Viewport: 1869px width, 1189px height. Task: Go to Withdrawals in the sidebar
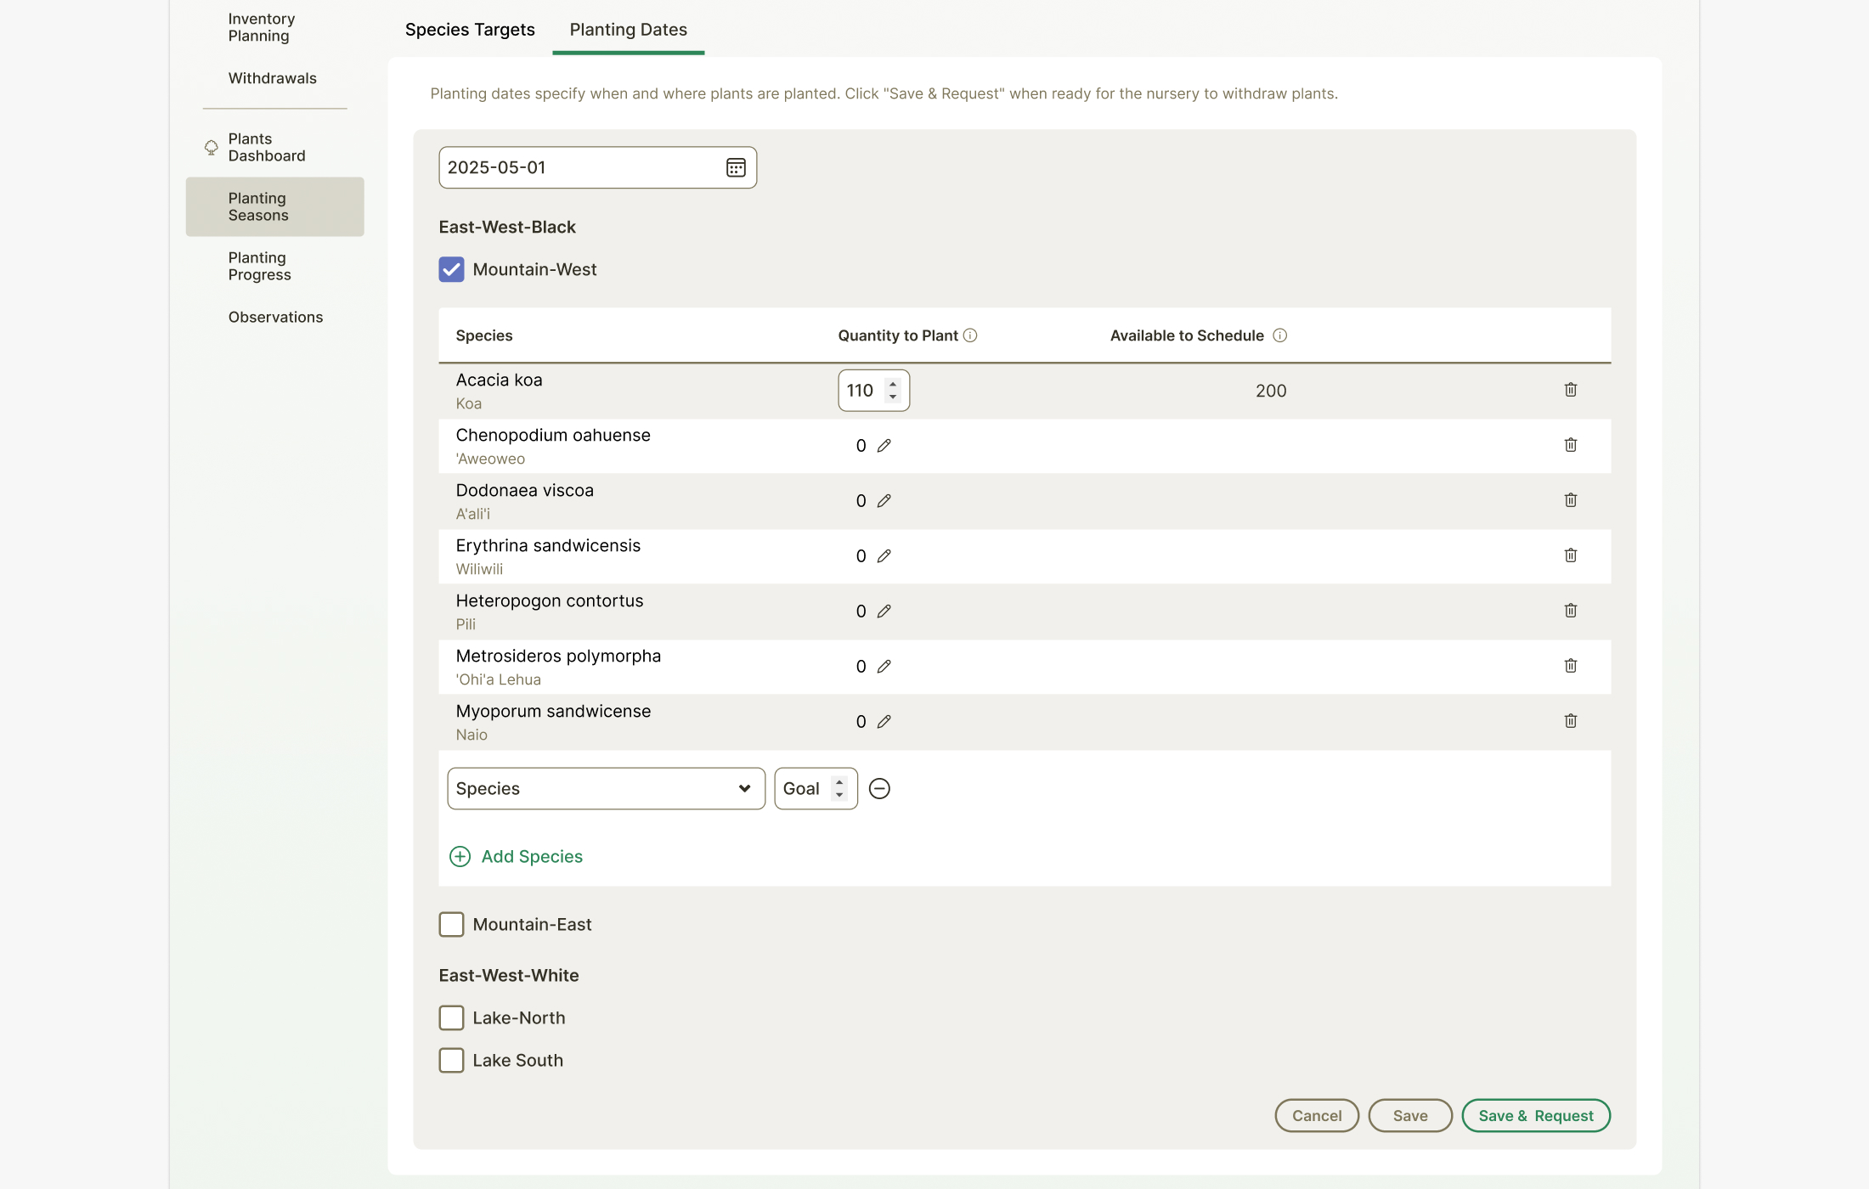coord(272,78)
